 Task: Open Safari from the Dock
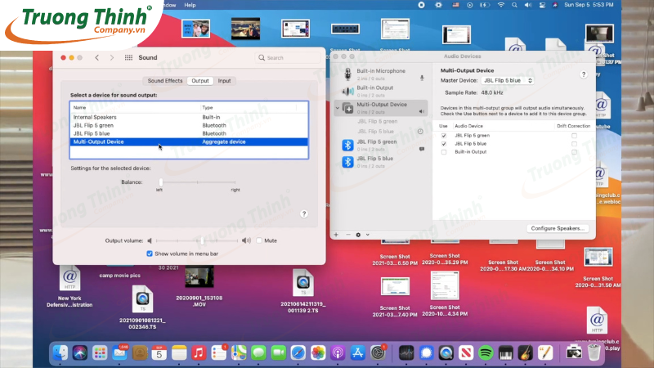[x=298, y=353]
